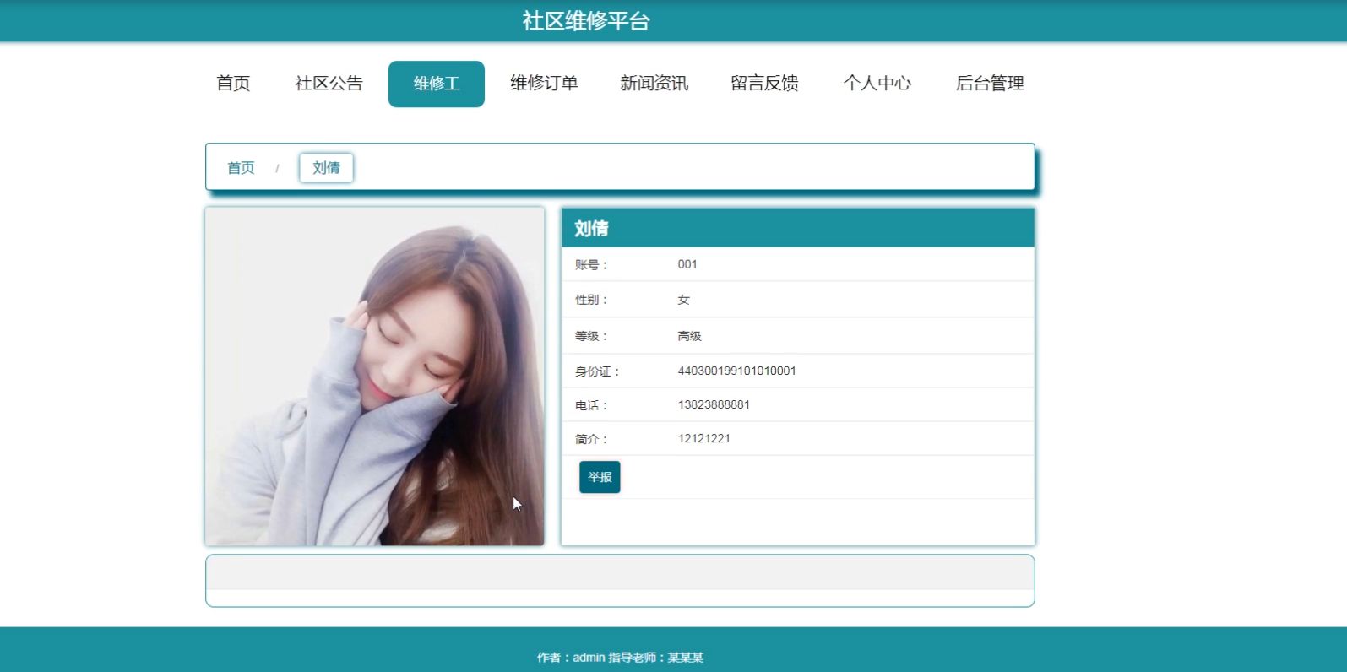1347x672 pixels.
Task: Go to 维修订单 in navigation
Action: pos(544,84)
